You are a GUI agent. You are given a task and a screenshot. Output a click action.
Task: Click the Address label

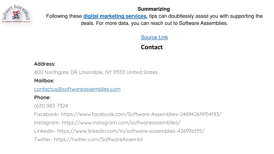[x=45, y=64]
